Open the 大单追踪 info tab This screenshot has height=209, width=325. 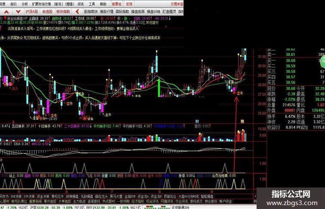coord(65,201)
